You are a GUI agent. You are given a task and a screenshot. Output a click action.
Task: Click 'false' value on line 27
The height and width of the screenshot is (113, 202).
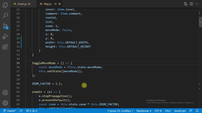click(66, 30)
